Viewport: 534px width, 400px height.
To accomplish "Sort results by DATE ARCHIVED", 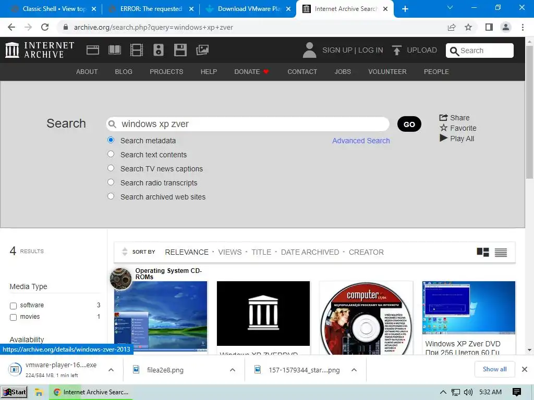I will [x=310, y=252].
